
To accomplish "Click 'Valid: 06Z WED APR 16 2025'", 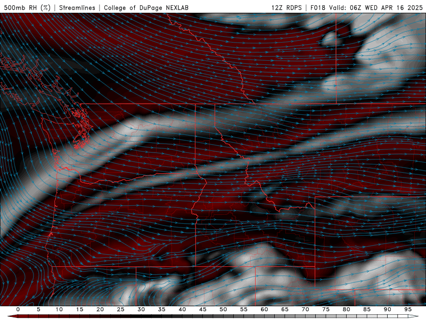I will tap(376, 7).
